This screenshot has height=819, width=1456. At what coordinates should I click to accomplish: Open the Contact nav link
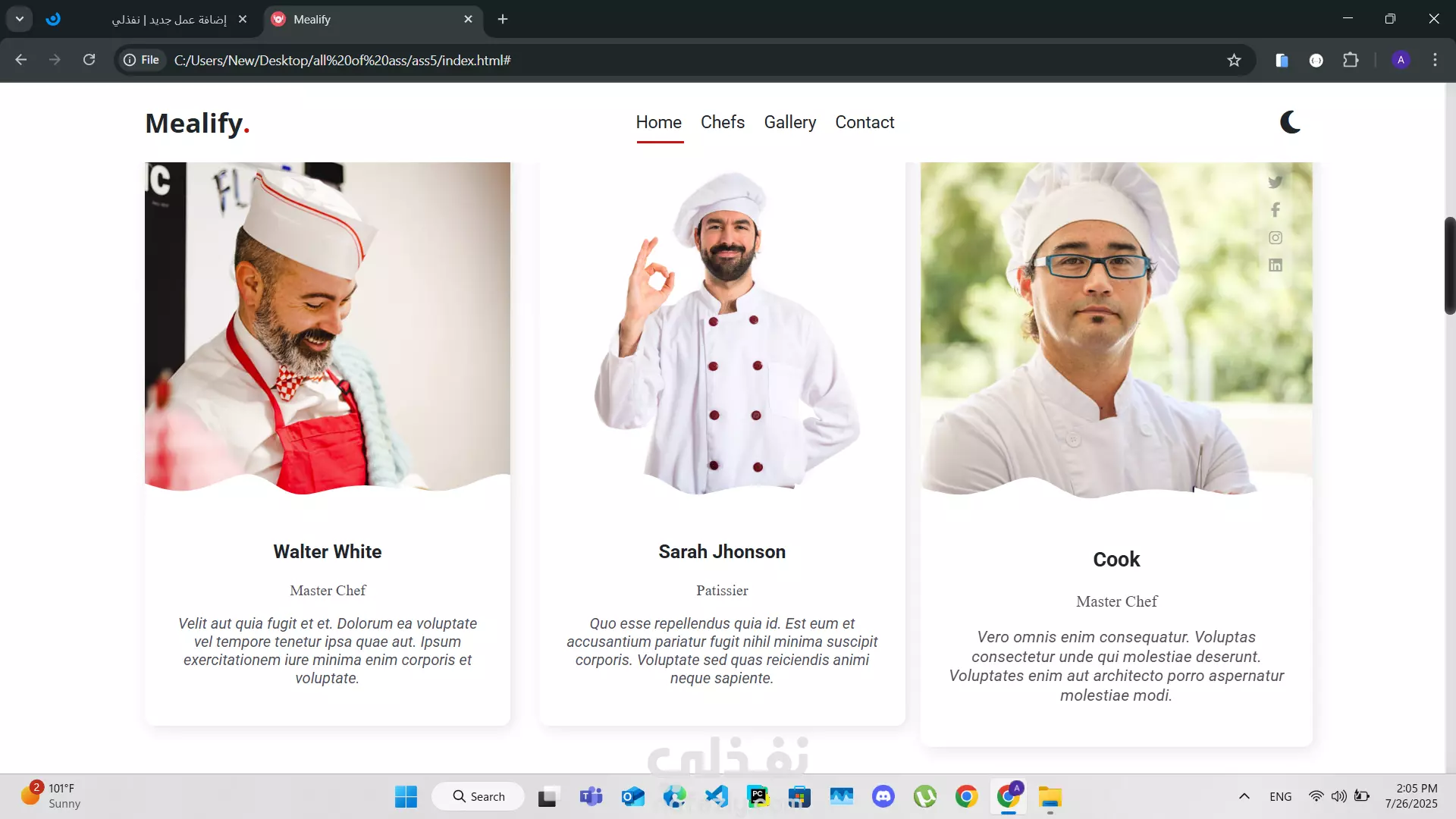[x=864, y=122]
